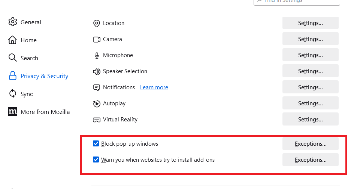Image resolution: width=360 pixels, height=189 pixels.
Task: Open Settings for Speaker Selection
Action: coord(311,71)
